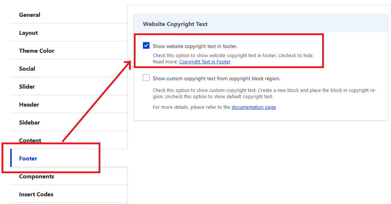Screen dimensions: 391x204
Task: Click the 'Create a new block' description paragraph
Action: pyautogui.click(x=264, y=93)
